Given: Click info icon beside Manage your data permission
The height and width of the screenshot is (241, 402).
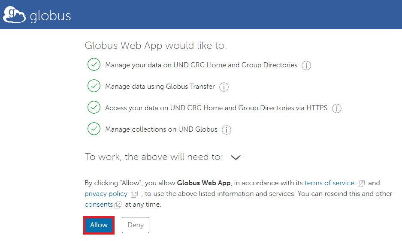Looking at the screenshot, I should pos(306,66).
